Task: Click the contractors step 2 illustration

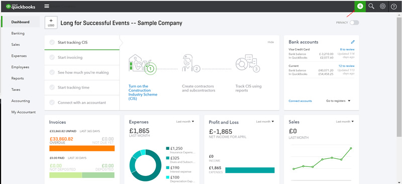Action: tap(191, 63)
